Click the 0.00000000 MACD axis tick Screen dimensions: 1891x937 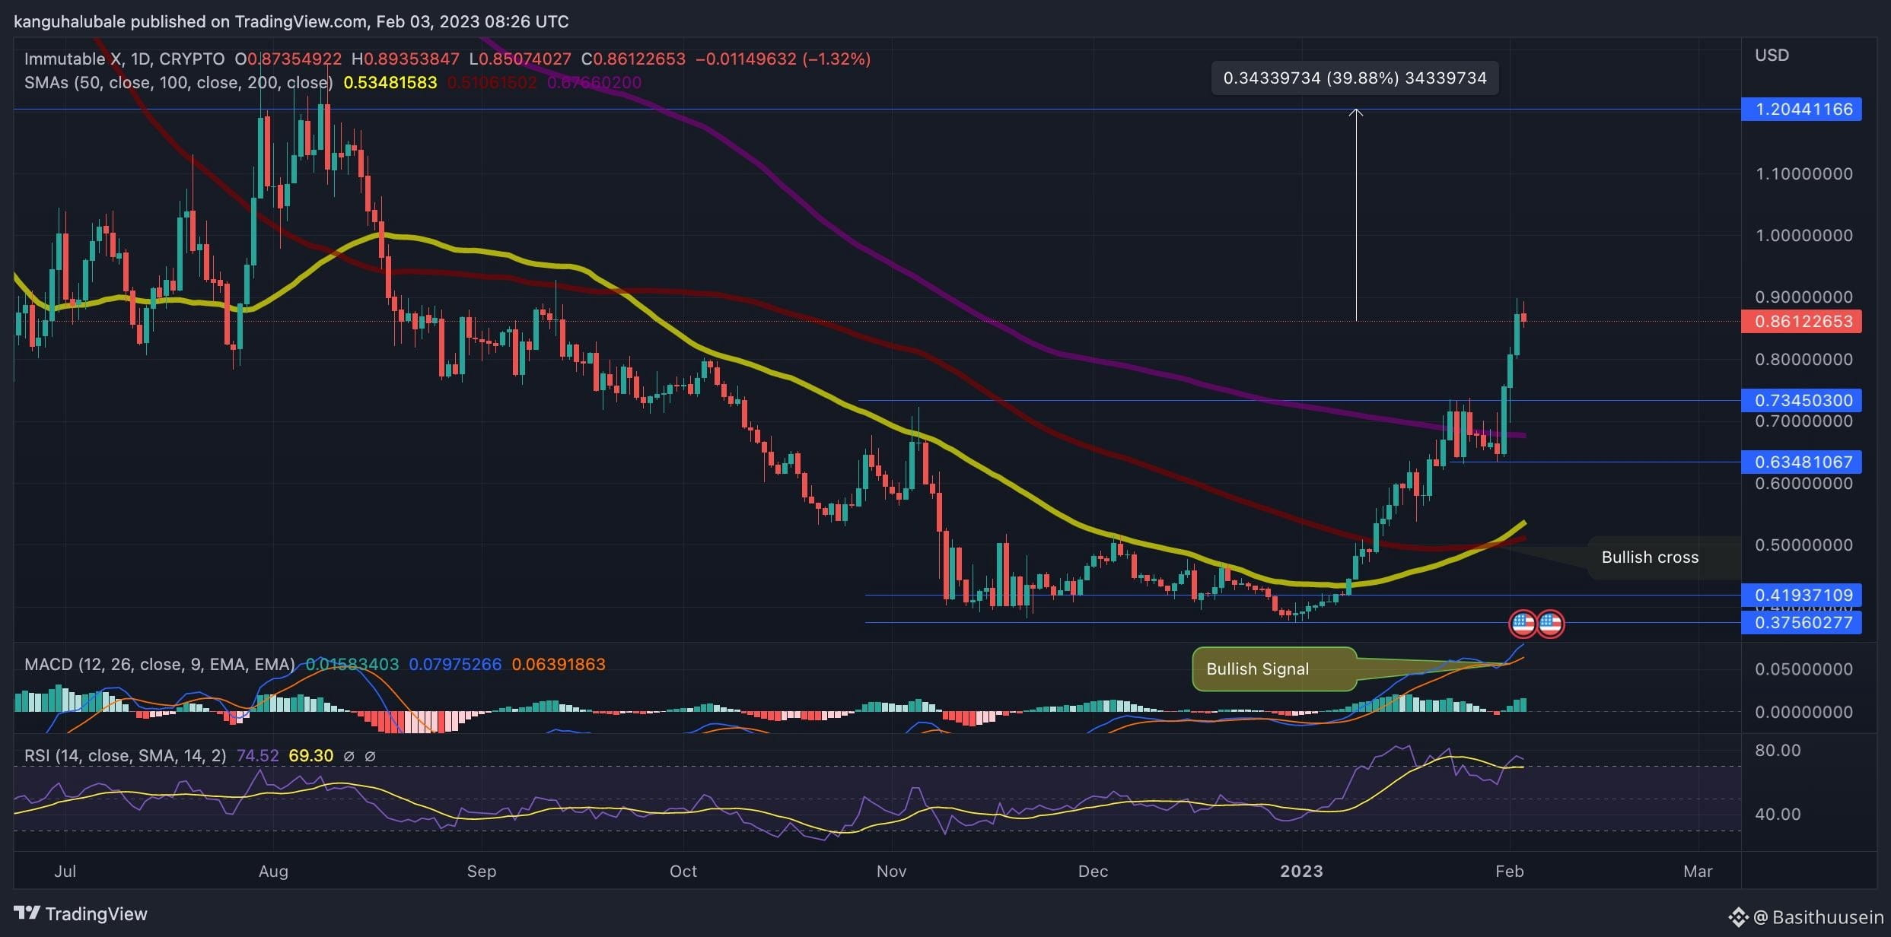pyautogui.click(x=1803, y=712)
